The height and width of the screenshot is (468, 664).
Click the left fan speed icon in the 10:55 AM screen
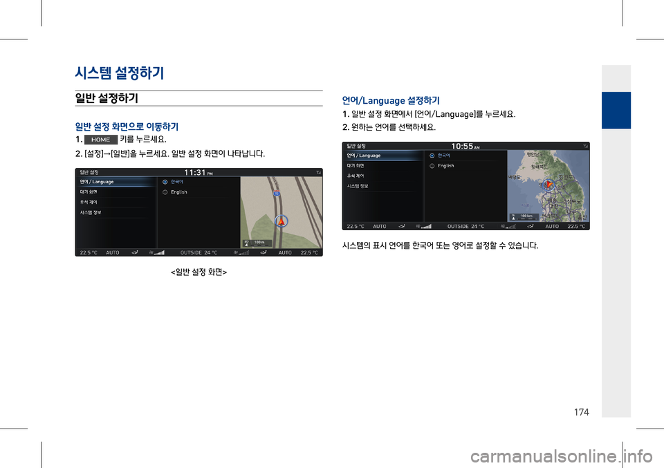point(423,226)
